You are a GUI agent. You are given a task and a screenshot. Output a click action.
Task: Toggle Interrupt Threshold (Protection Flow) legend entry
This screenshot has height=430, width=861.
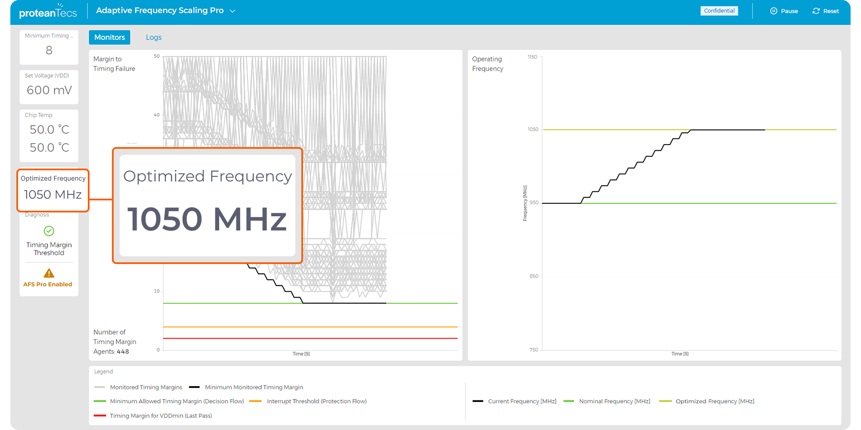[x=316, y=401]
